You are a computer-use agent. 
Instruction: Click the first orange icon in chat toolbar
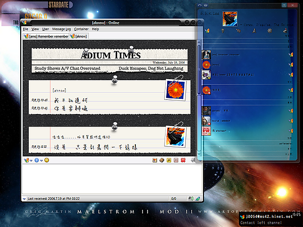click(154, 160)
